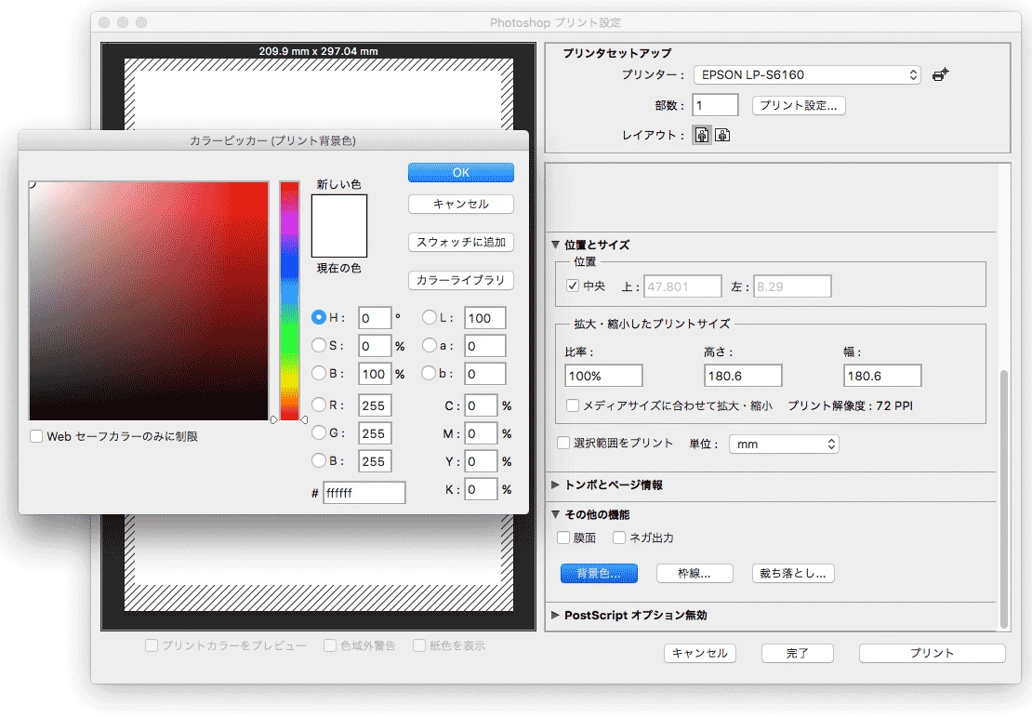1032x717 pixels.
Task: Enable メディアサイズに合わせて拡大・縮小 checkbox
Action: tap(573, 405)
